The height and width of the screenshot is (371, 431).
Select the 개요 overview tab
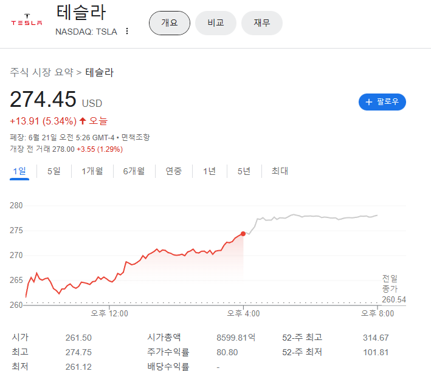click(170, 23)
